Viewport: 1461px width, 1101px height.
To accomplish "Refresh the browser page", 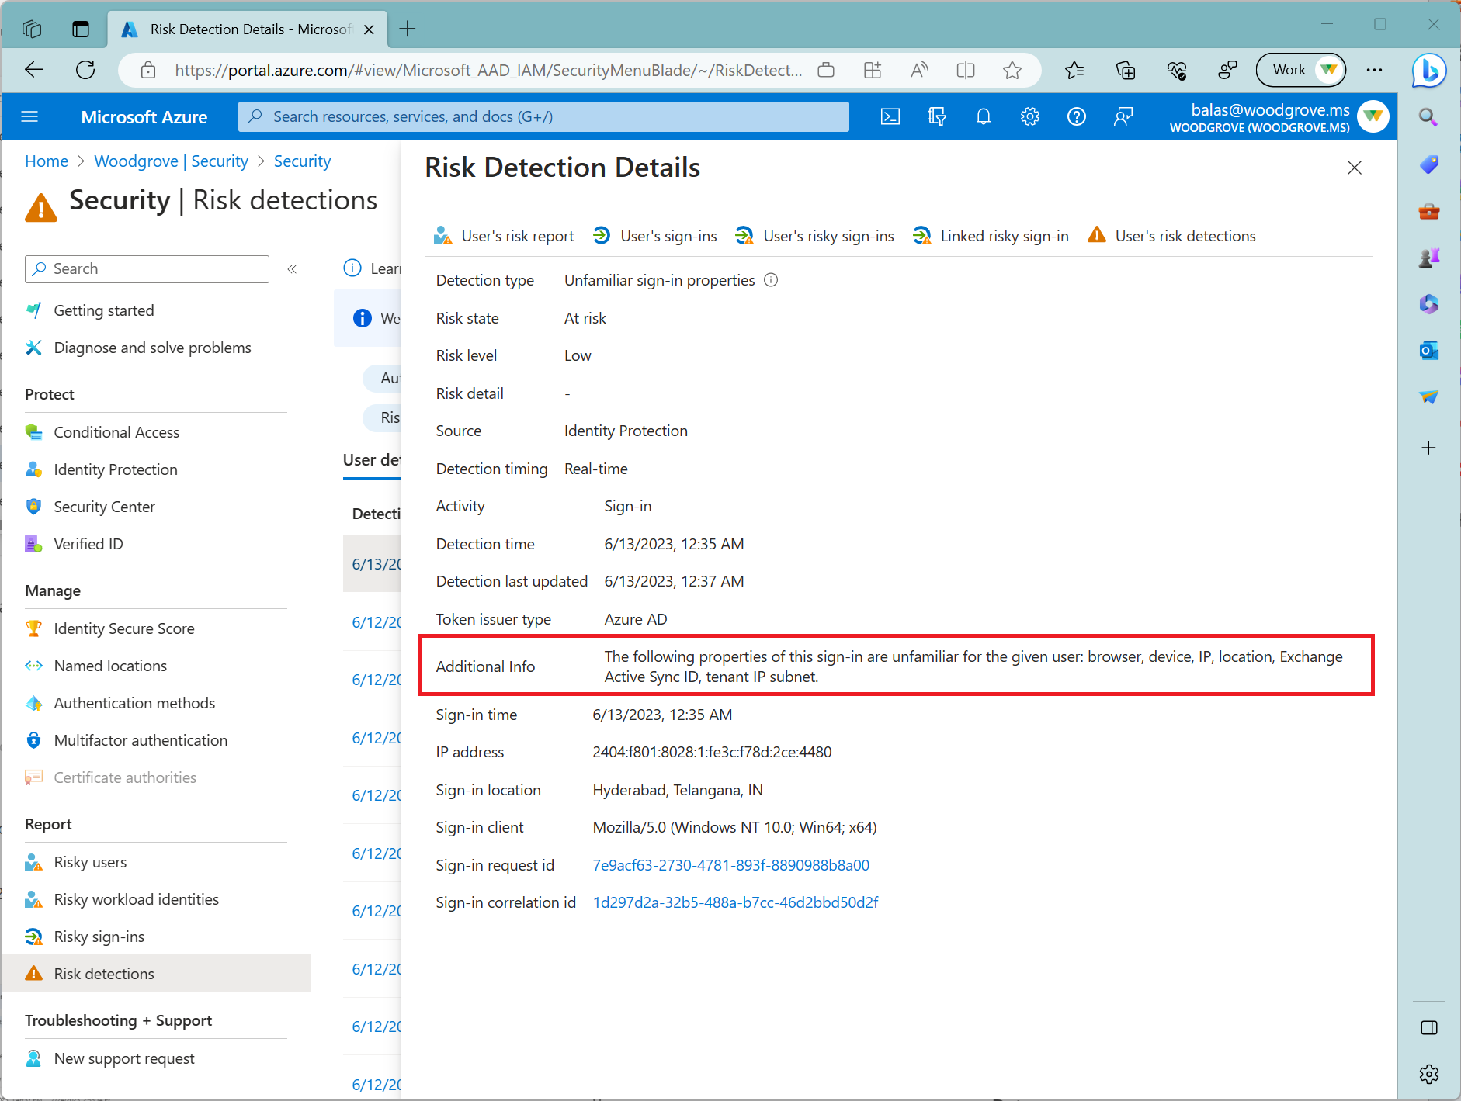I will coord(85,70).
